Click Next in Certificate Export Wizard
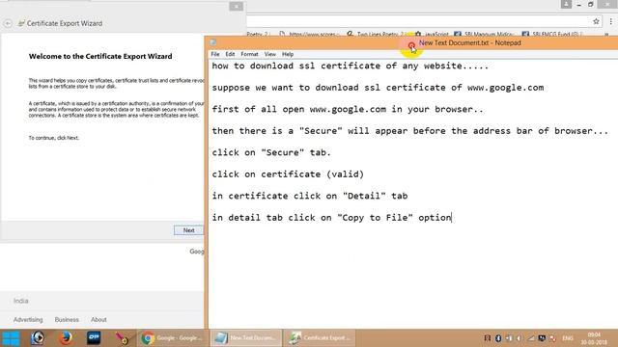 189,230
